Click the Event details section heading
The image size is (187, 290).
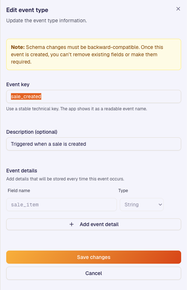tap(22, 171)
